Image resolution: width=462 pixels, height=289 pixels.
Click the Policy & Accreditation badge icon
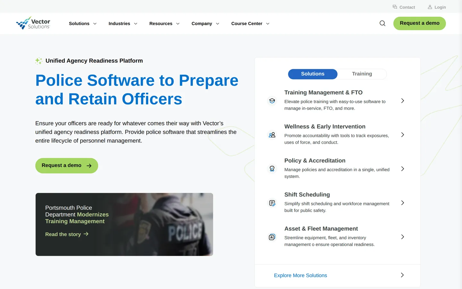[272, 169]
